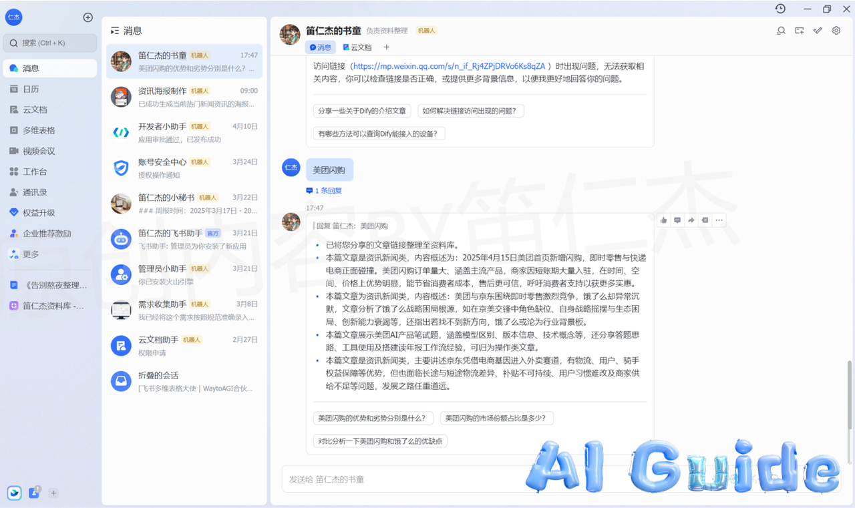Image resolution: width=855 pixels, height=508 pixels.
Task: Click suggestion 分享一些关于Dify的介绍文章
Action: tap(362, 111)
